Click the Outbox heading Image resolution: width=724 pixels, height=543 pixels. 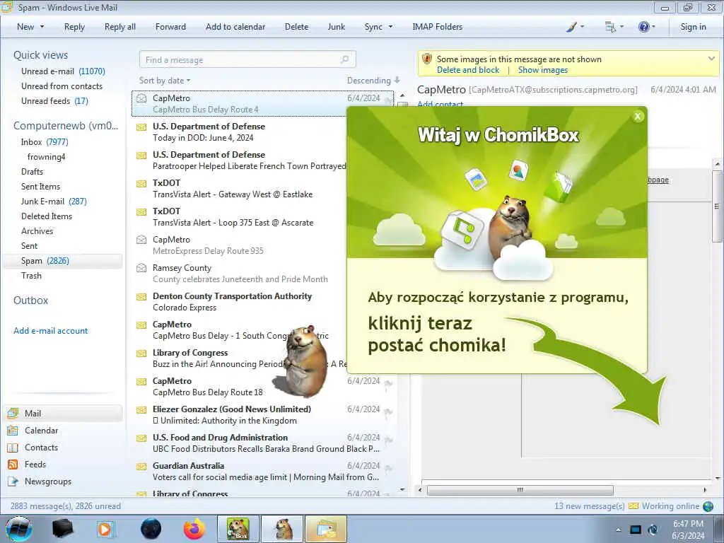(30, 300)
